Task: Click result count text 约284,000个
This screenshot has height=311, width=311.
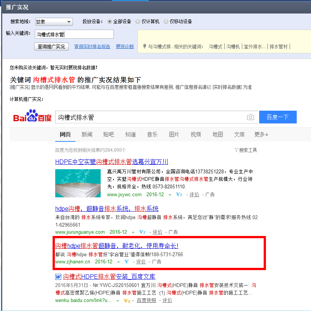Action: point(113,150)
